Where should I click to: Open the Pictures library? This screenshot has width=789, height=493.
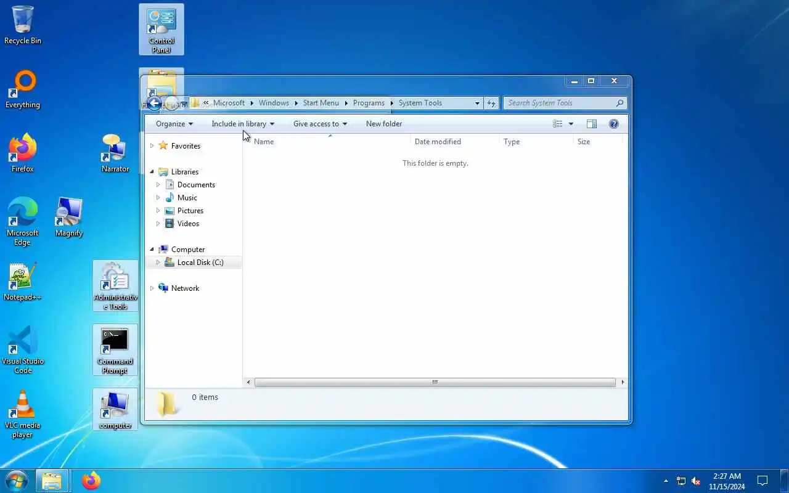pyautogui.click(x=190, y=211)
